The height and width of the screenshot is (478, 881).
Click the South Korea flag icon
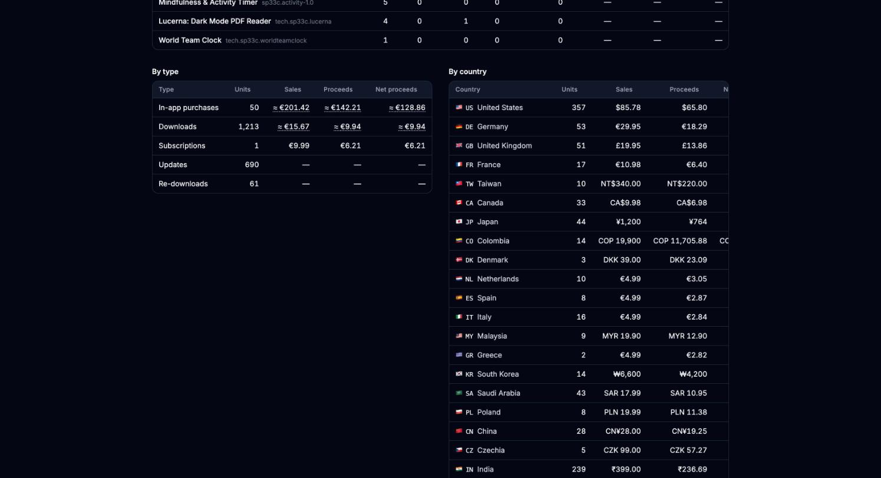tap(459, 374)
